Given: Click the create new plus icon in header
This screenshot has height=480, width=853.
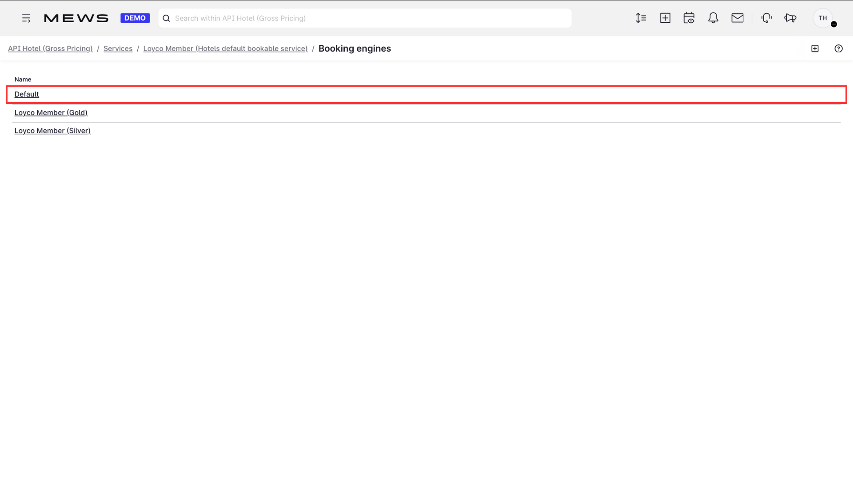Looking at the screenshot, I should 665,18.
